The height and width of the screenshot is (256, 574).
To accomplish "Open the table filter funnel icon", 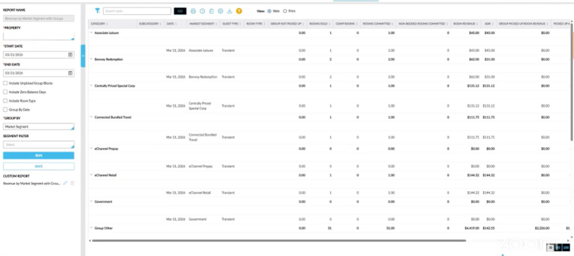I will coord(97,11).
